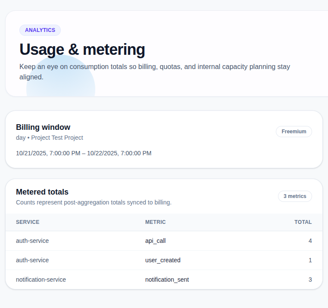The width and height of the screenshot is (328, 308).
Task: Click the billing date range text
Action: [84, 153]
